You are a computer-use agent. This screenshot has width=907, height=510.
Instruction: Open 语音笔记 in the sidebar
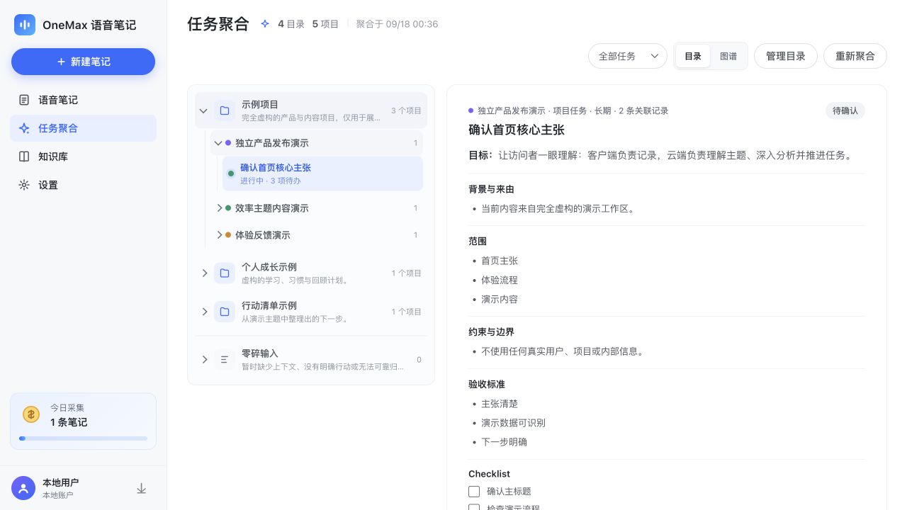click(x=84, y=100)
